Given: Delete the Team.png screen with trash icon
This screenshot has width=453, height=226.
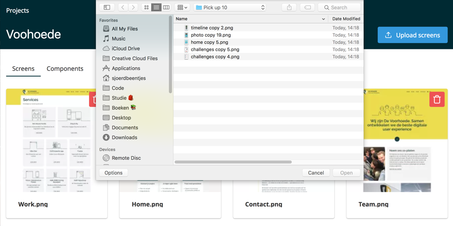Looking at the screenshot, I should pos(437,100).
